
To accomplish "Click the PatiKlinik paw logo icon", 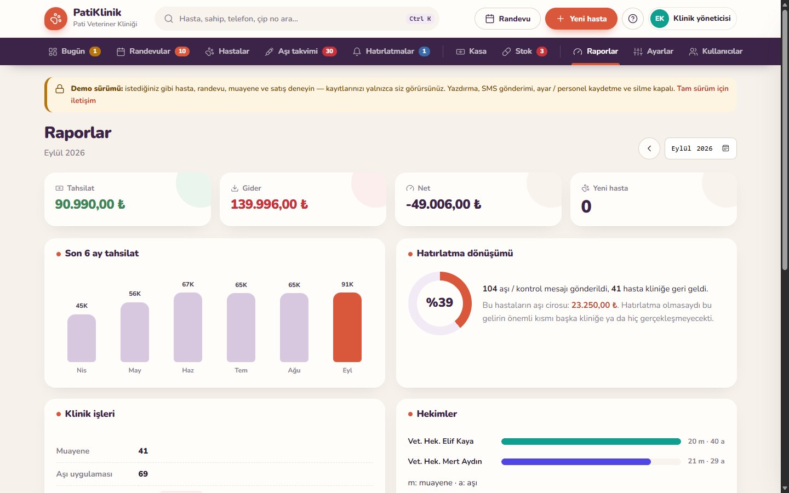I will 55,19.
